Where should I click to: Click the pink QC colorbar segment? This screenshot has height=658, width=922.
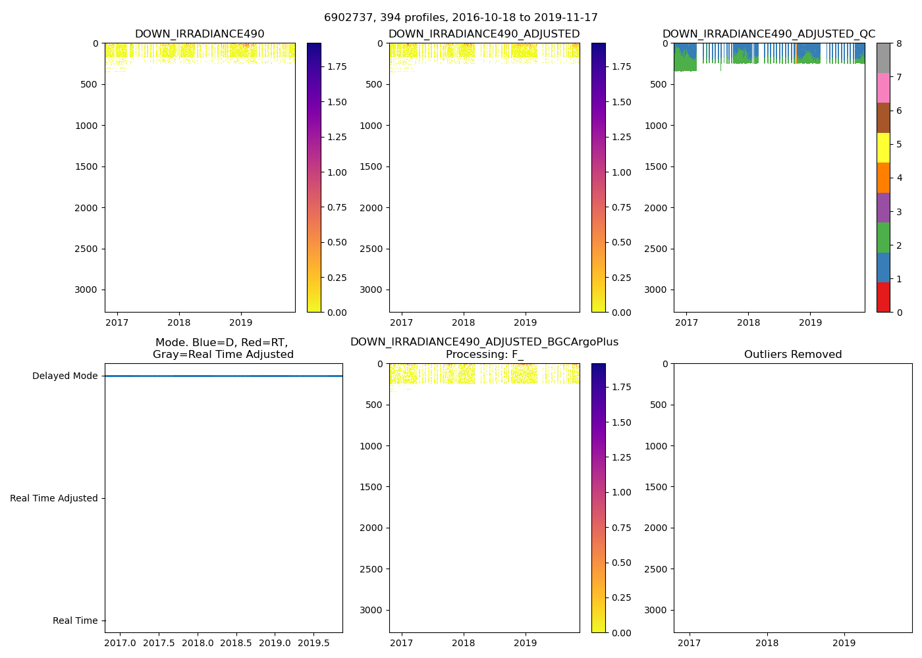(883, 88)
